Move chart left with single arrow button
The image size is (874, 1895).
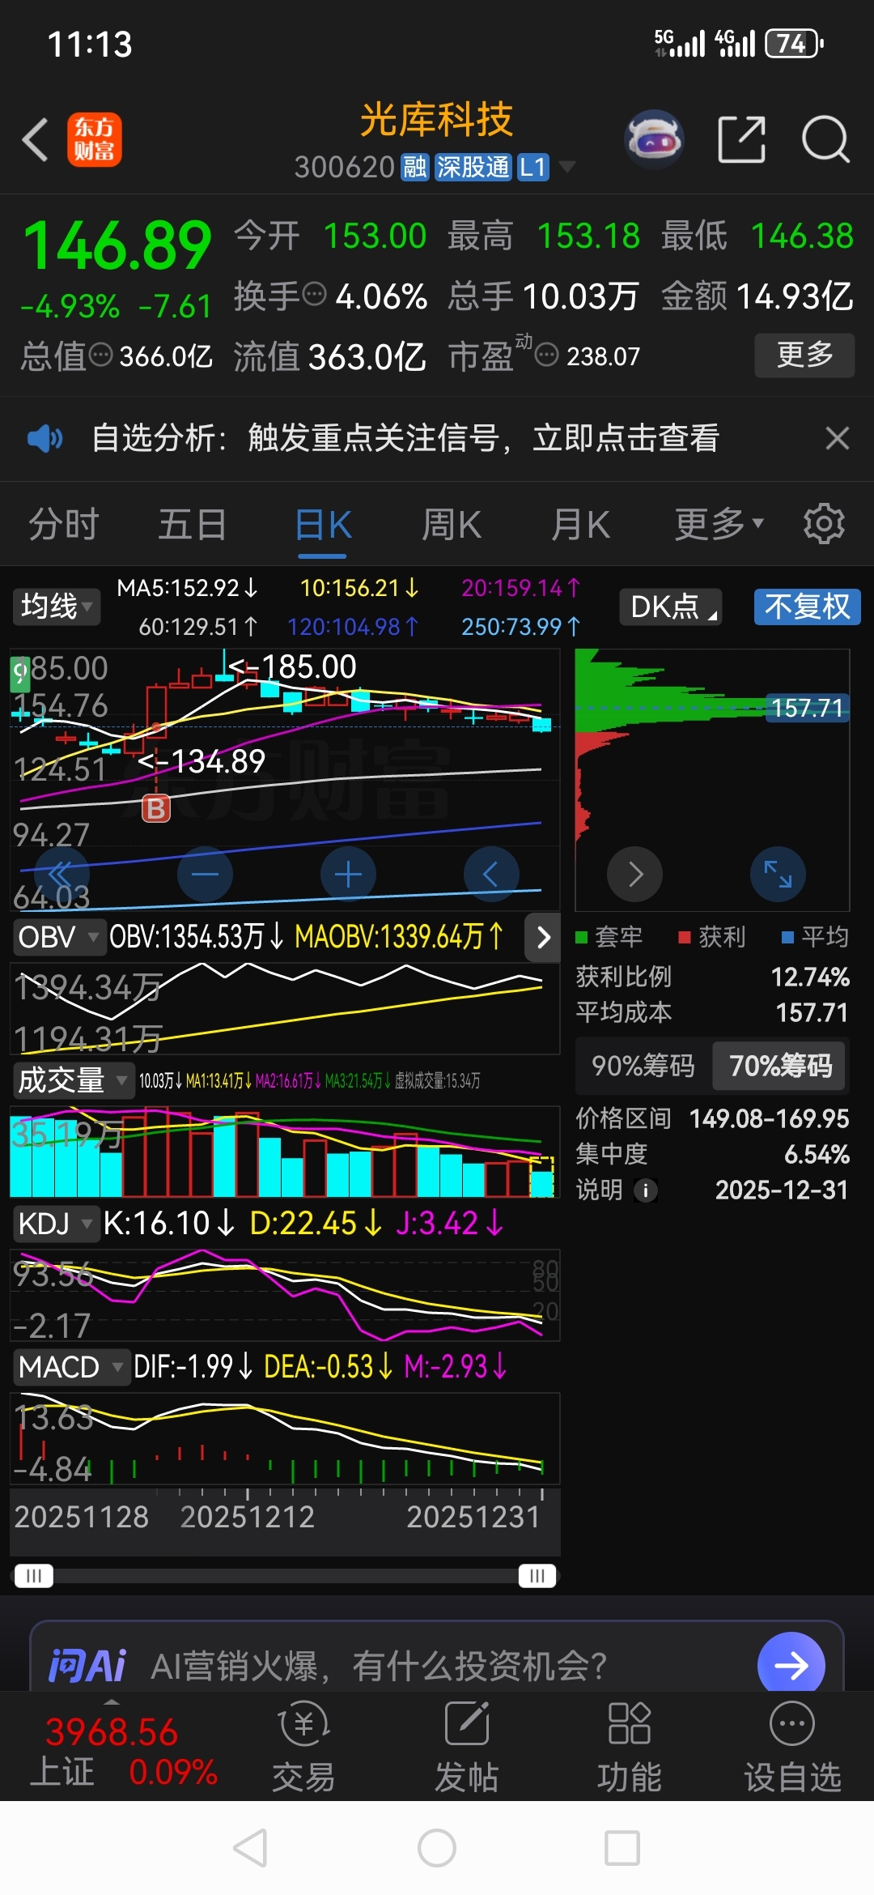click(x=491, y=875)
